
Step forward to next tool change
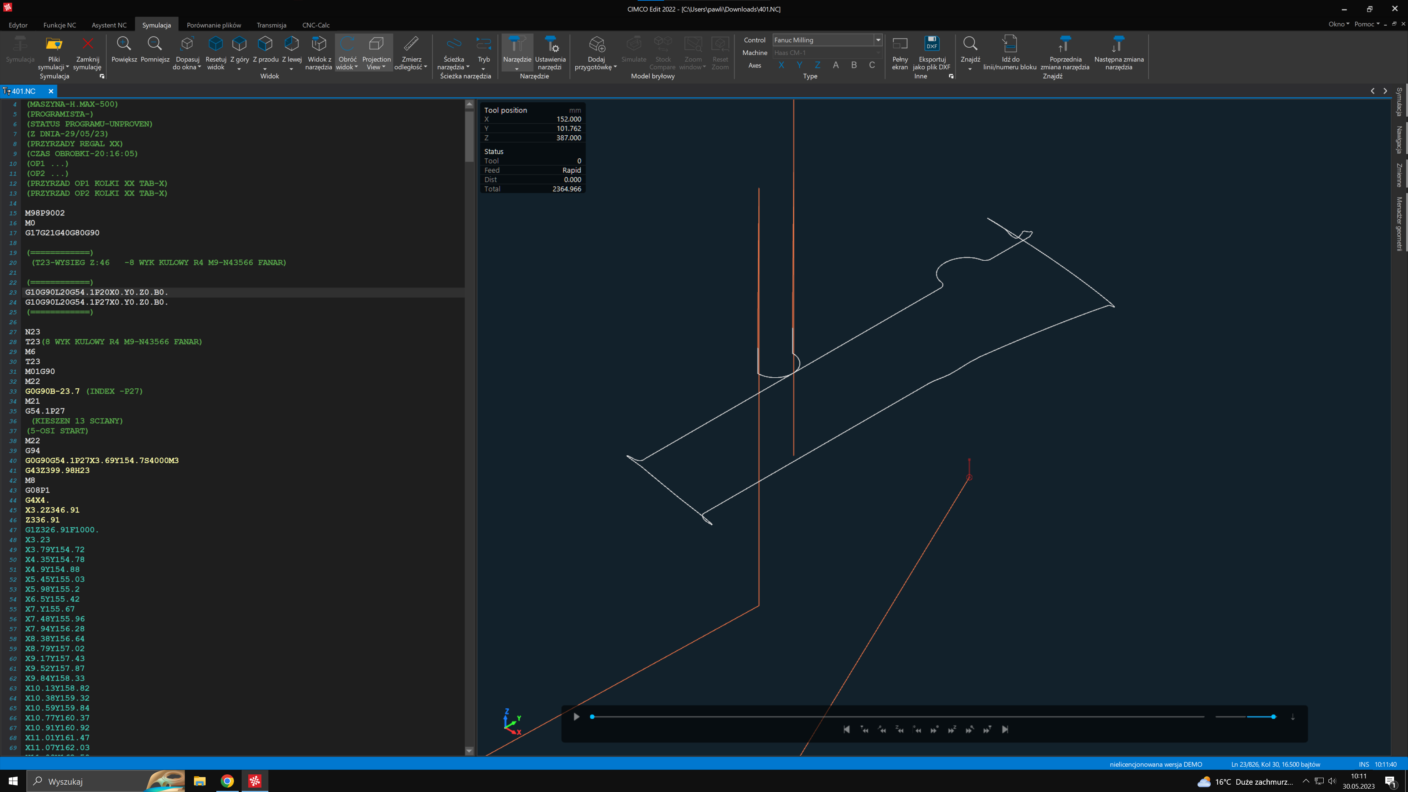point(987,729)
